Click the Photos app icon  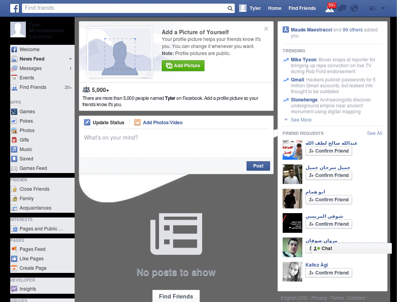(14, 131)
